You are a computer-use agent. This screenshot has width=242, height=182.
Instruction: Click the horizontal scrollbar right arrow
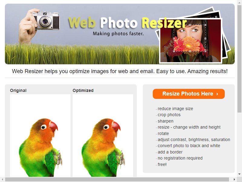pos(234,179)
